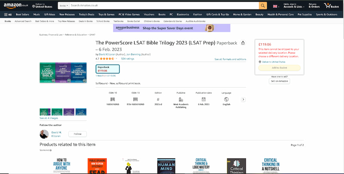
Task: Click David Killoran author link
Action: click(x=107, y=54)
